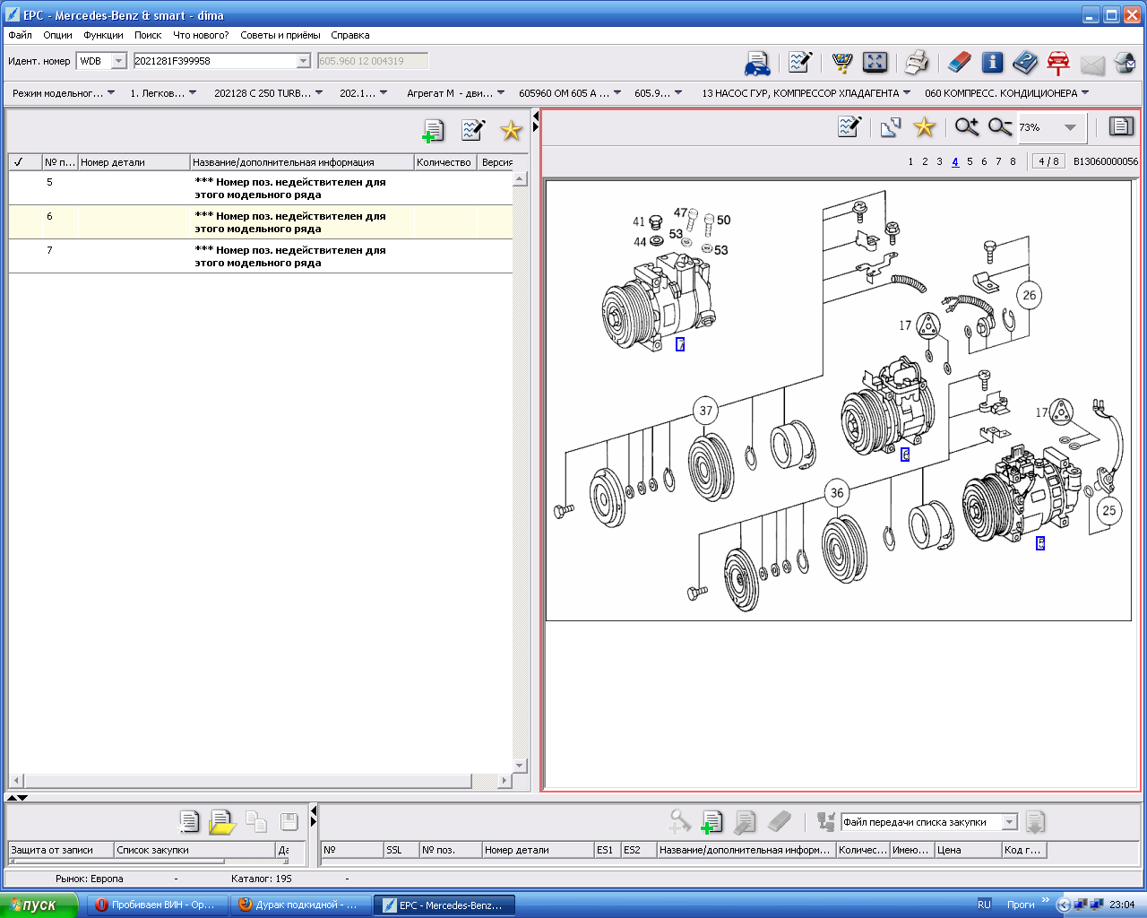Open the Справка menu

349,35
